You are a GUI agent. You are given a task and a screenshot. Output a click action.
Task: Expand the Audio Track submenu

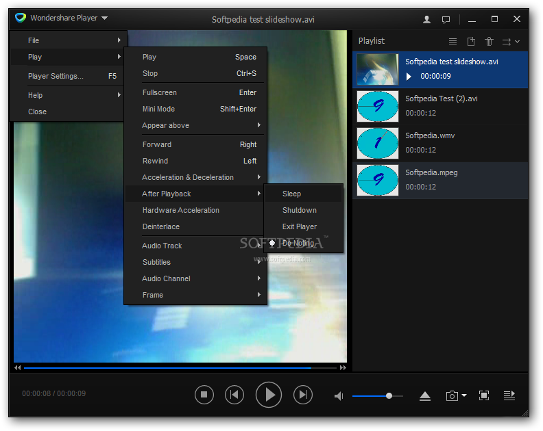point(195,246)
